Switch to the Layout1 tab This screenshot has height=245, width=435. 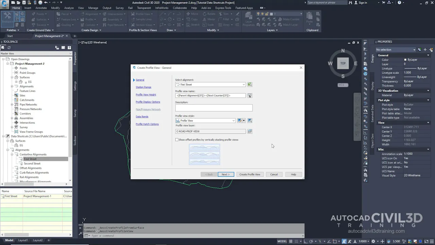(x=23, y=240)
